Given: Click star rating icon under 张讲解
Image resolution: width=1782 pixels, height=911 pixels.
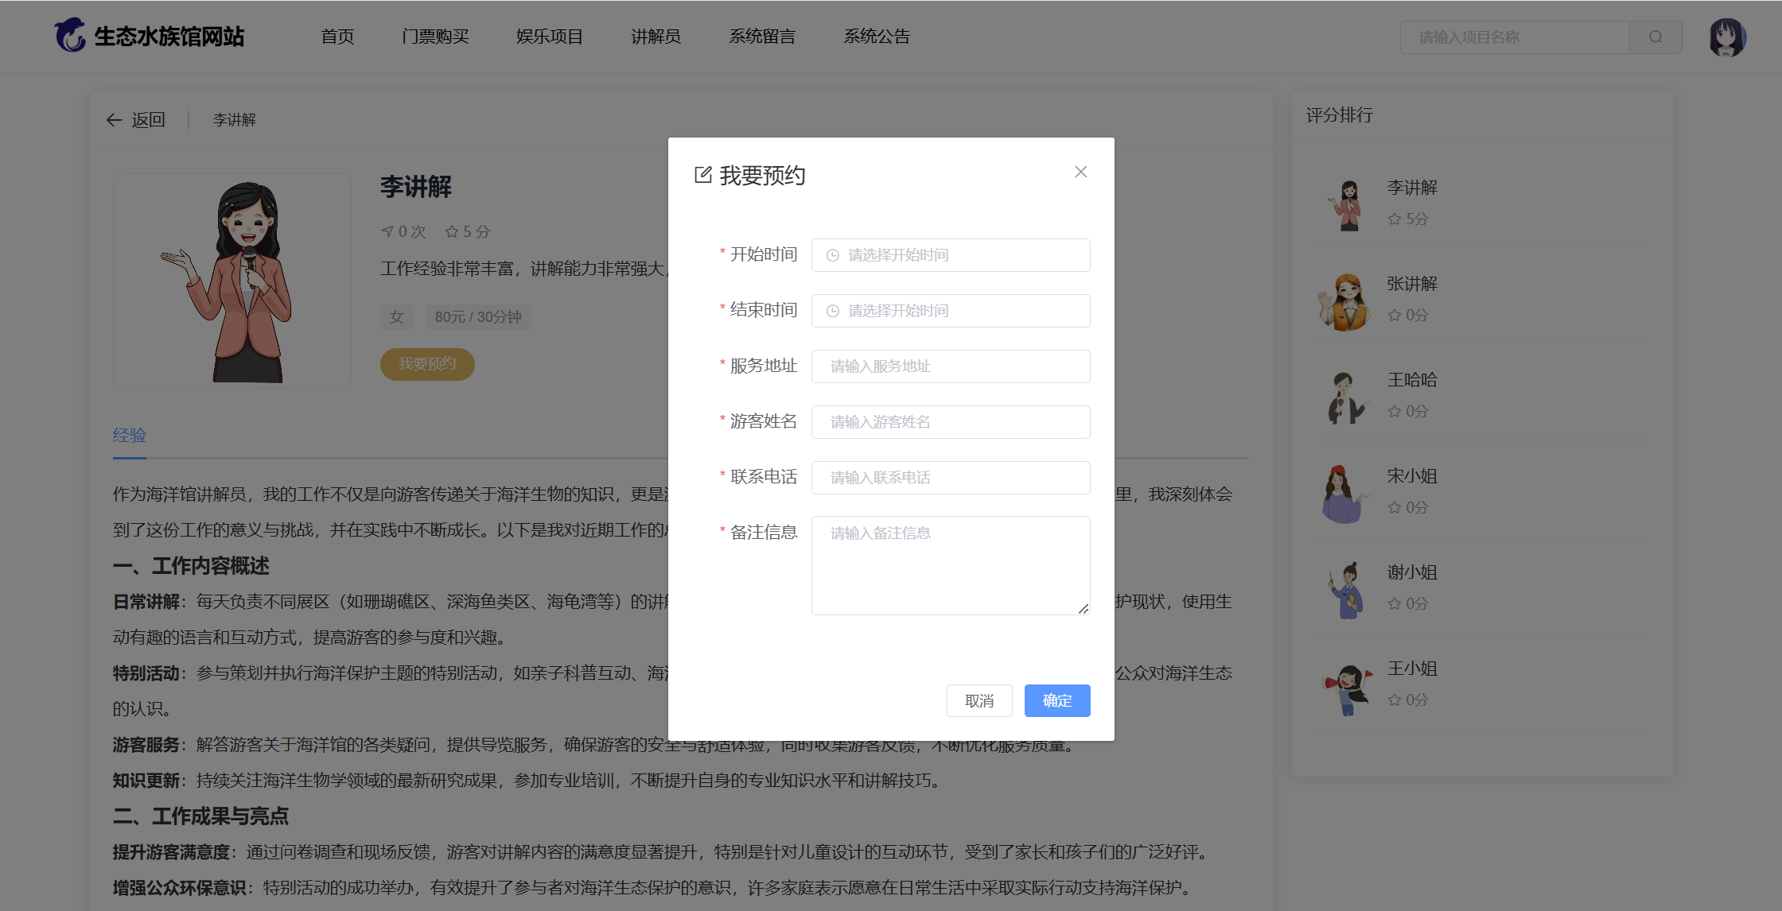Looking at the screenshot, I should click(x=1394, y=316).
